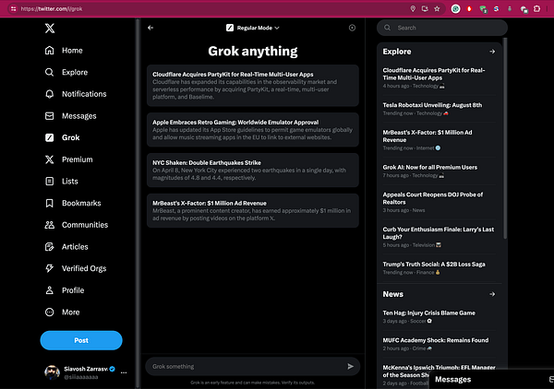Open MrBeast's X-Factor trend in Explore
This screenshot has height=389, width=554.
[440, 140]
